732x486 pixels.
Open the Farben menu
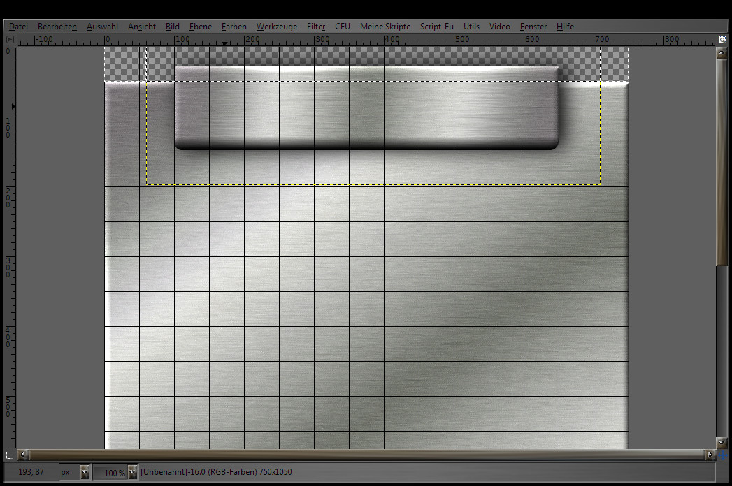234,27
